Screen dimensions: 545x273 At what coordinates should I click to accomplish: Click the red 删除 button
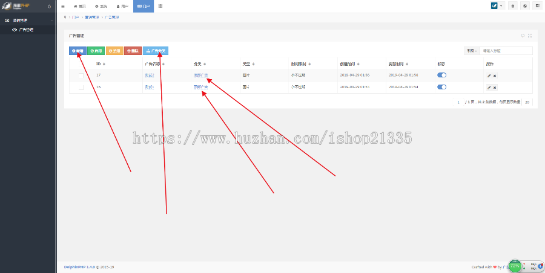133,51
